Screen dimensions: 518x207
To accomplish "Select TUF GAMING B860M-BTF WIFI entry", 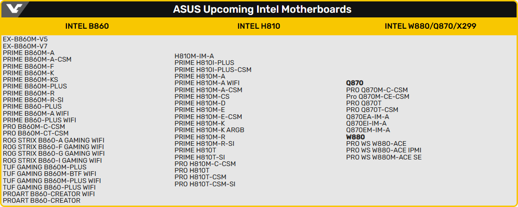I will coord(49,174).
